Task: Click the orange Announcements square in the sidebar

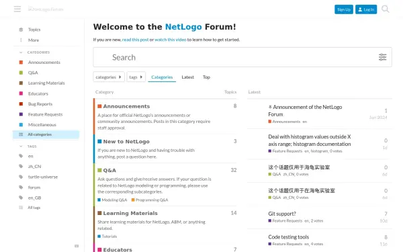Action: [21, 62]
